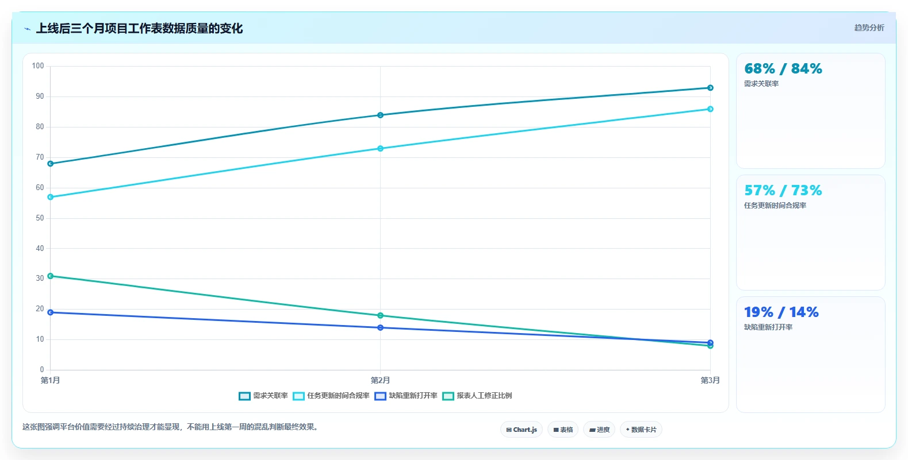The width and height of the screenshot is (908, 460).
Task: Click the 第2月 axis label
Action: (x=380, y=380)
